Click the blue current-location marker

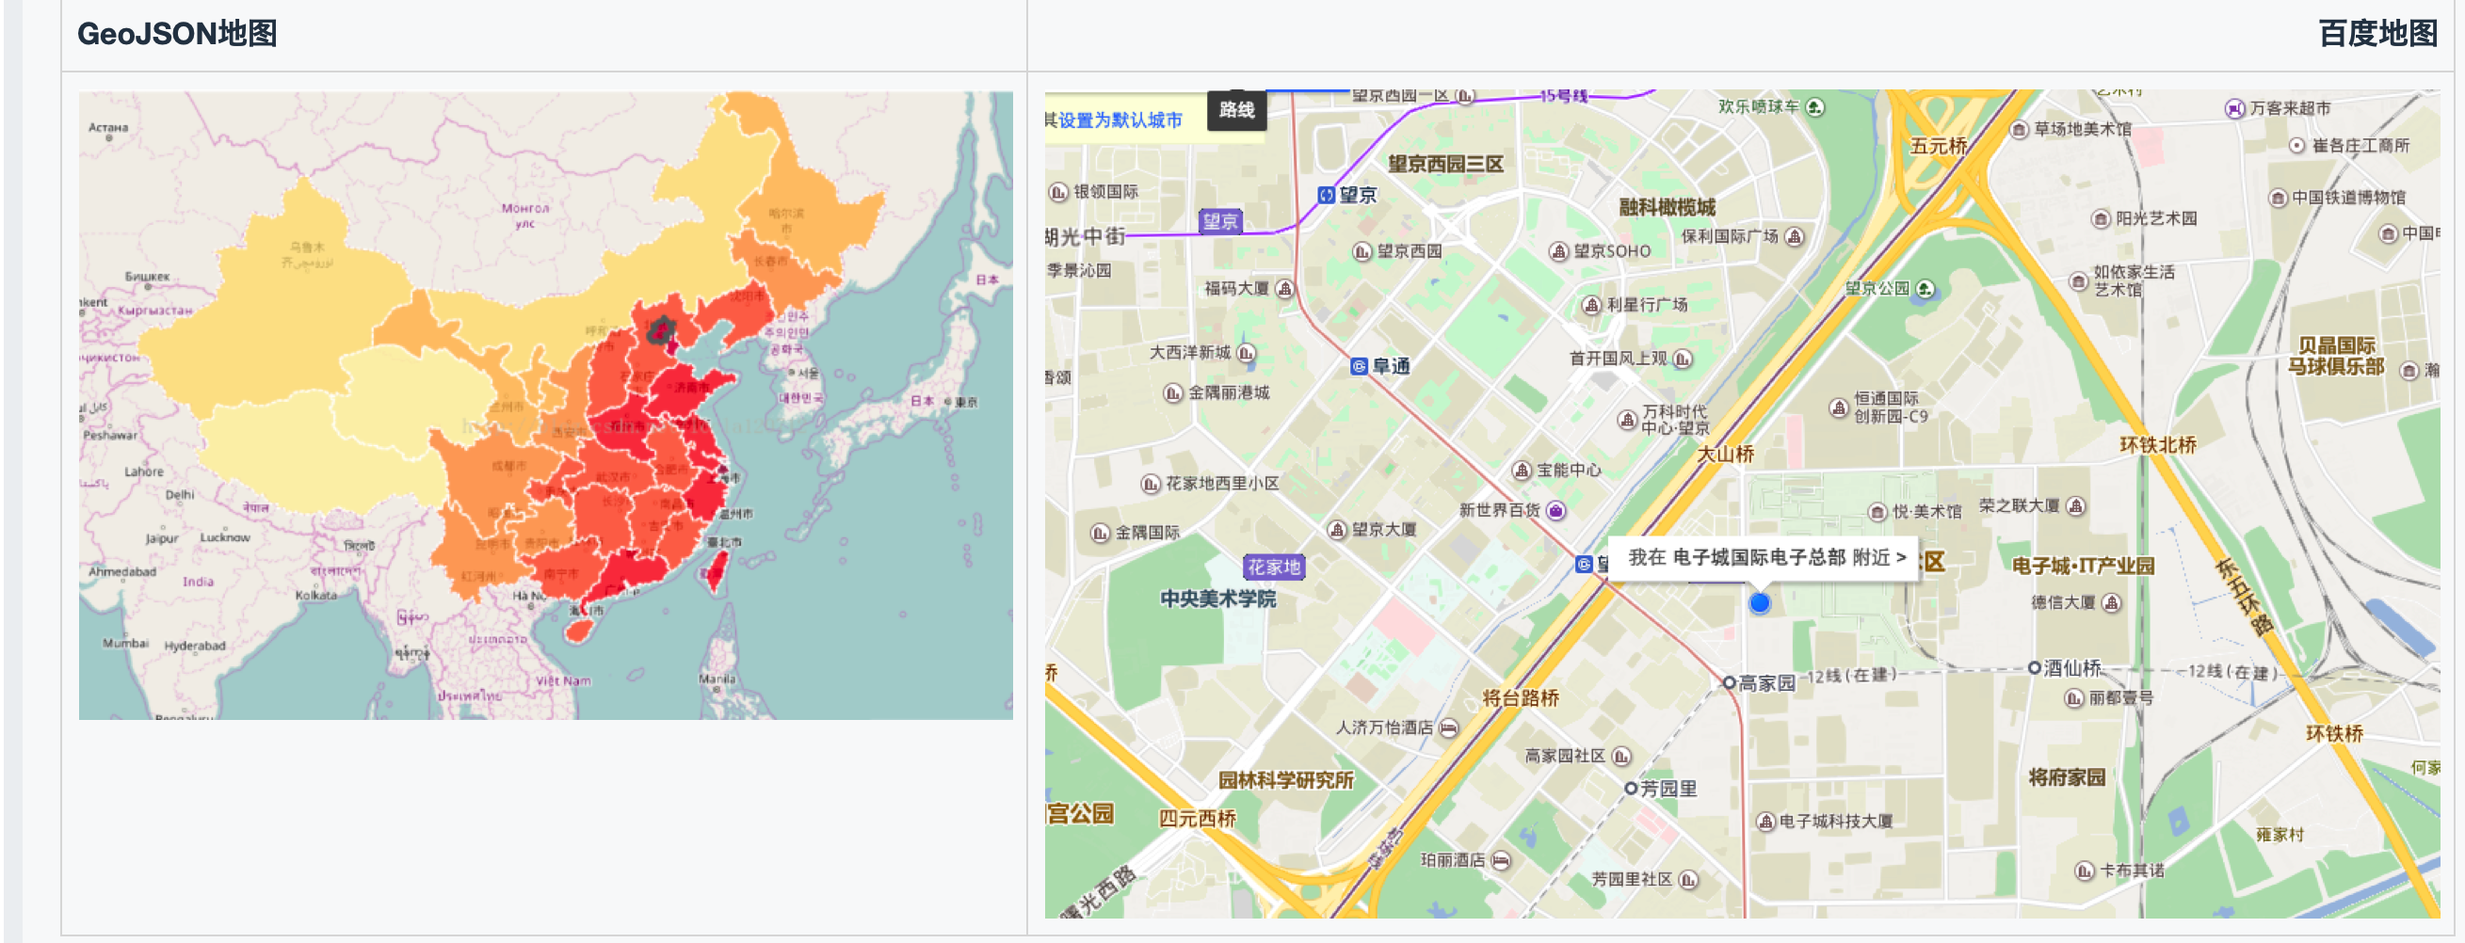1759,603
